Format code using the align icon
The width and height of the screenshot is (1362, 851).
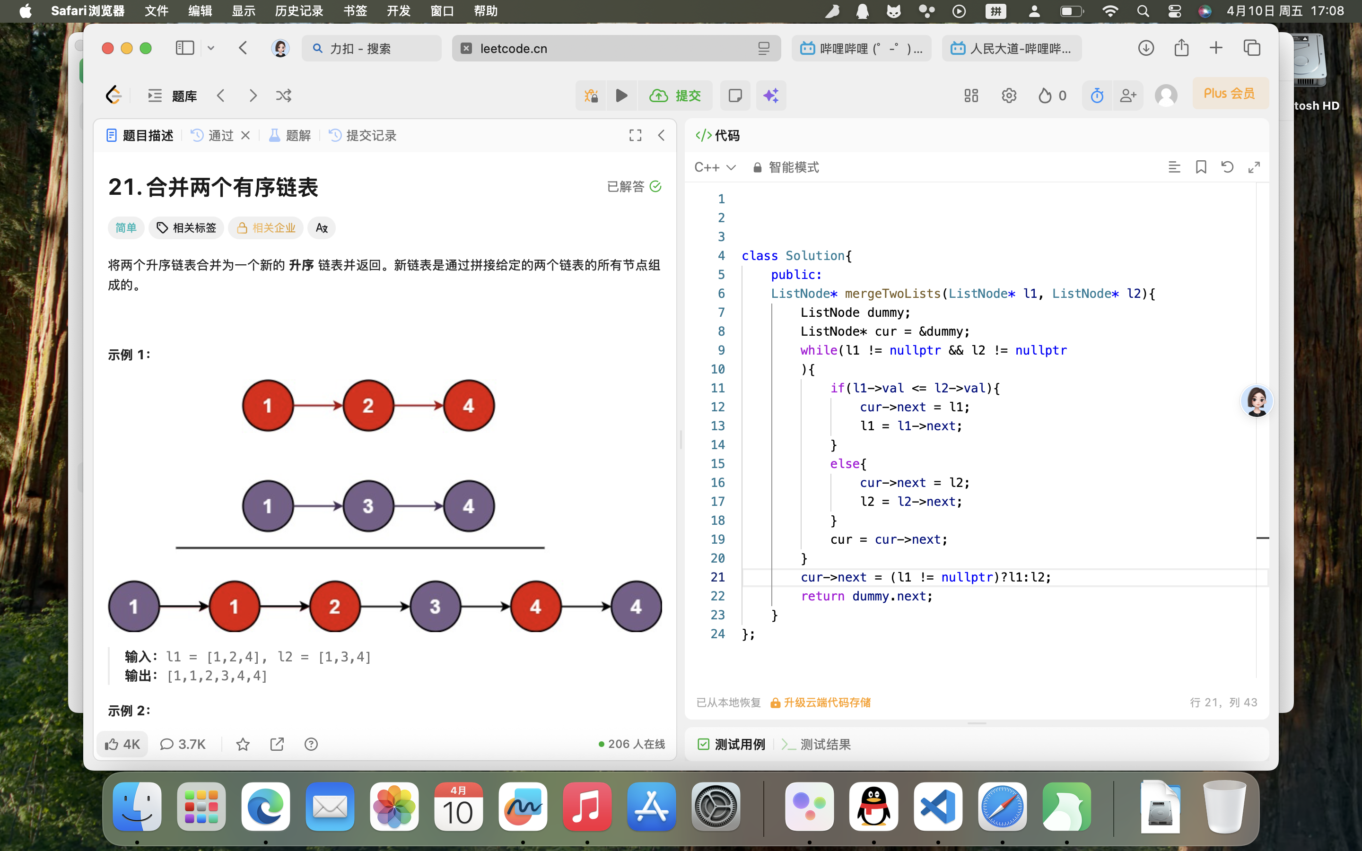point(1174,167)
